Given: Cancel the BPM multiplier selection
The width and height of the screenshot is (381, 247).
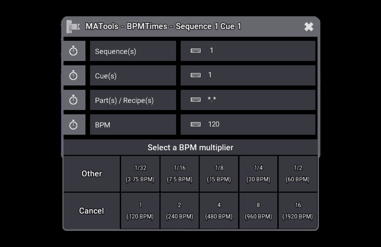Looking at the screenshot, I should coord(92,211).
